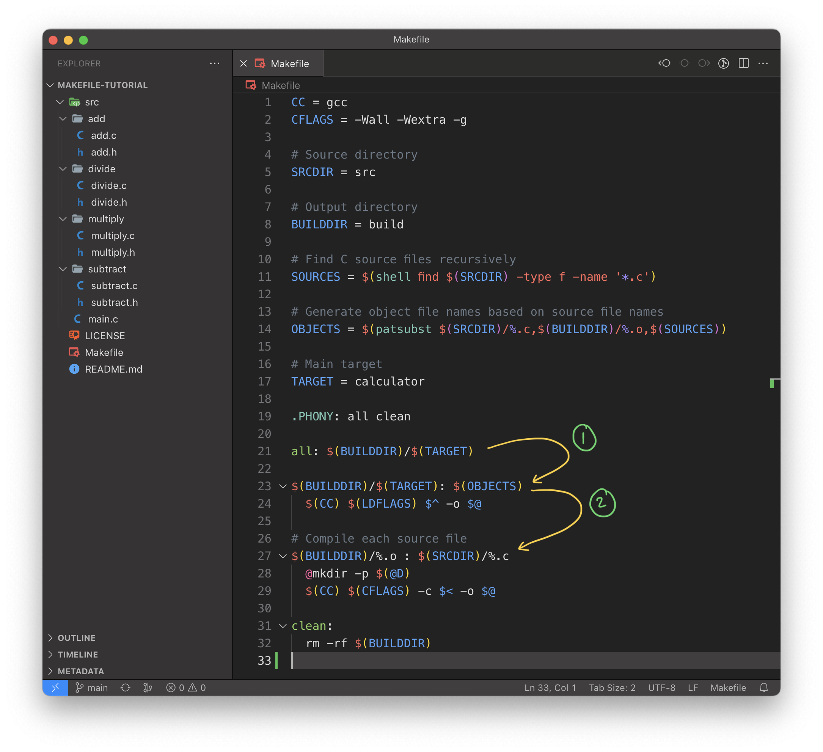Select the UTF-8 encoding indicator
Image resolution: width=823 pixels, height=752 pixels.
click(661, 687)
